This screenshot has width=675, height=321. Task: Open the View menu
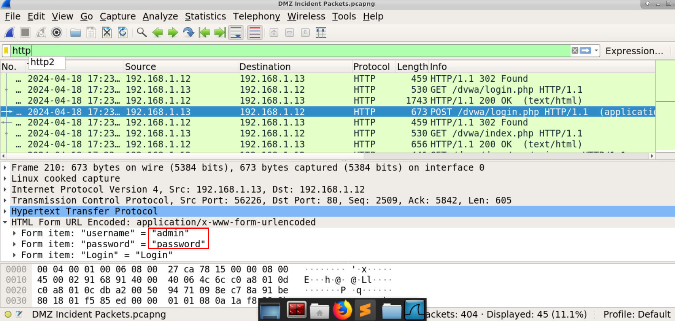pos(62,16)
